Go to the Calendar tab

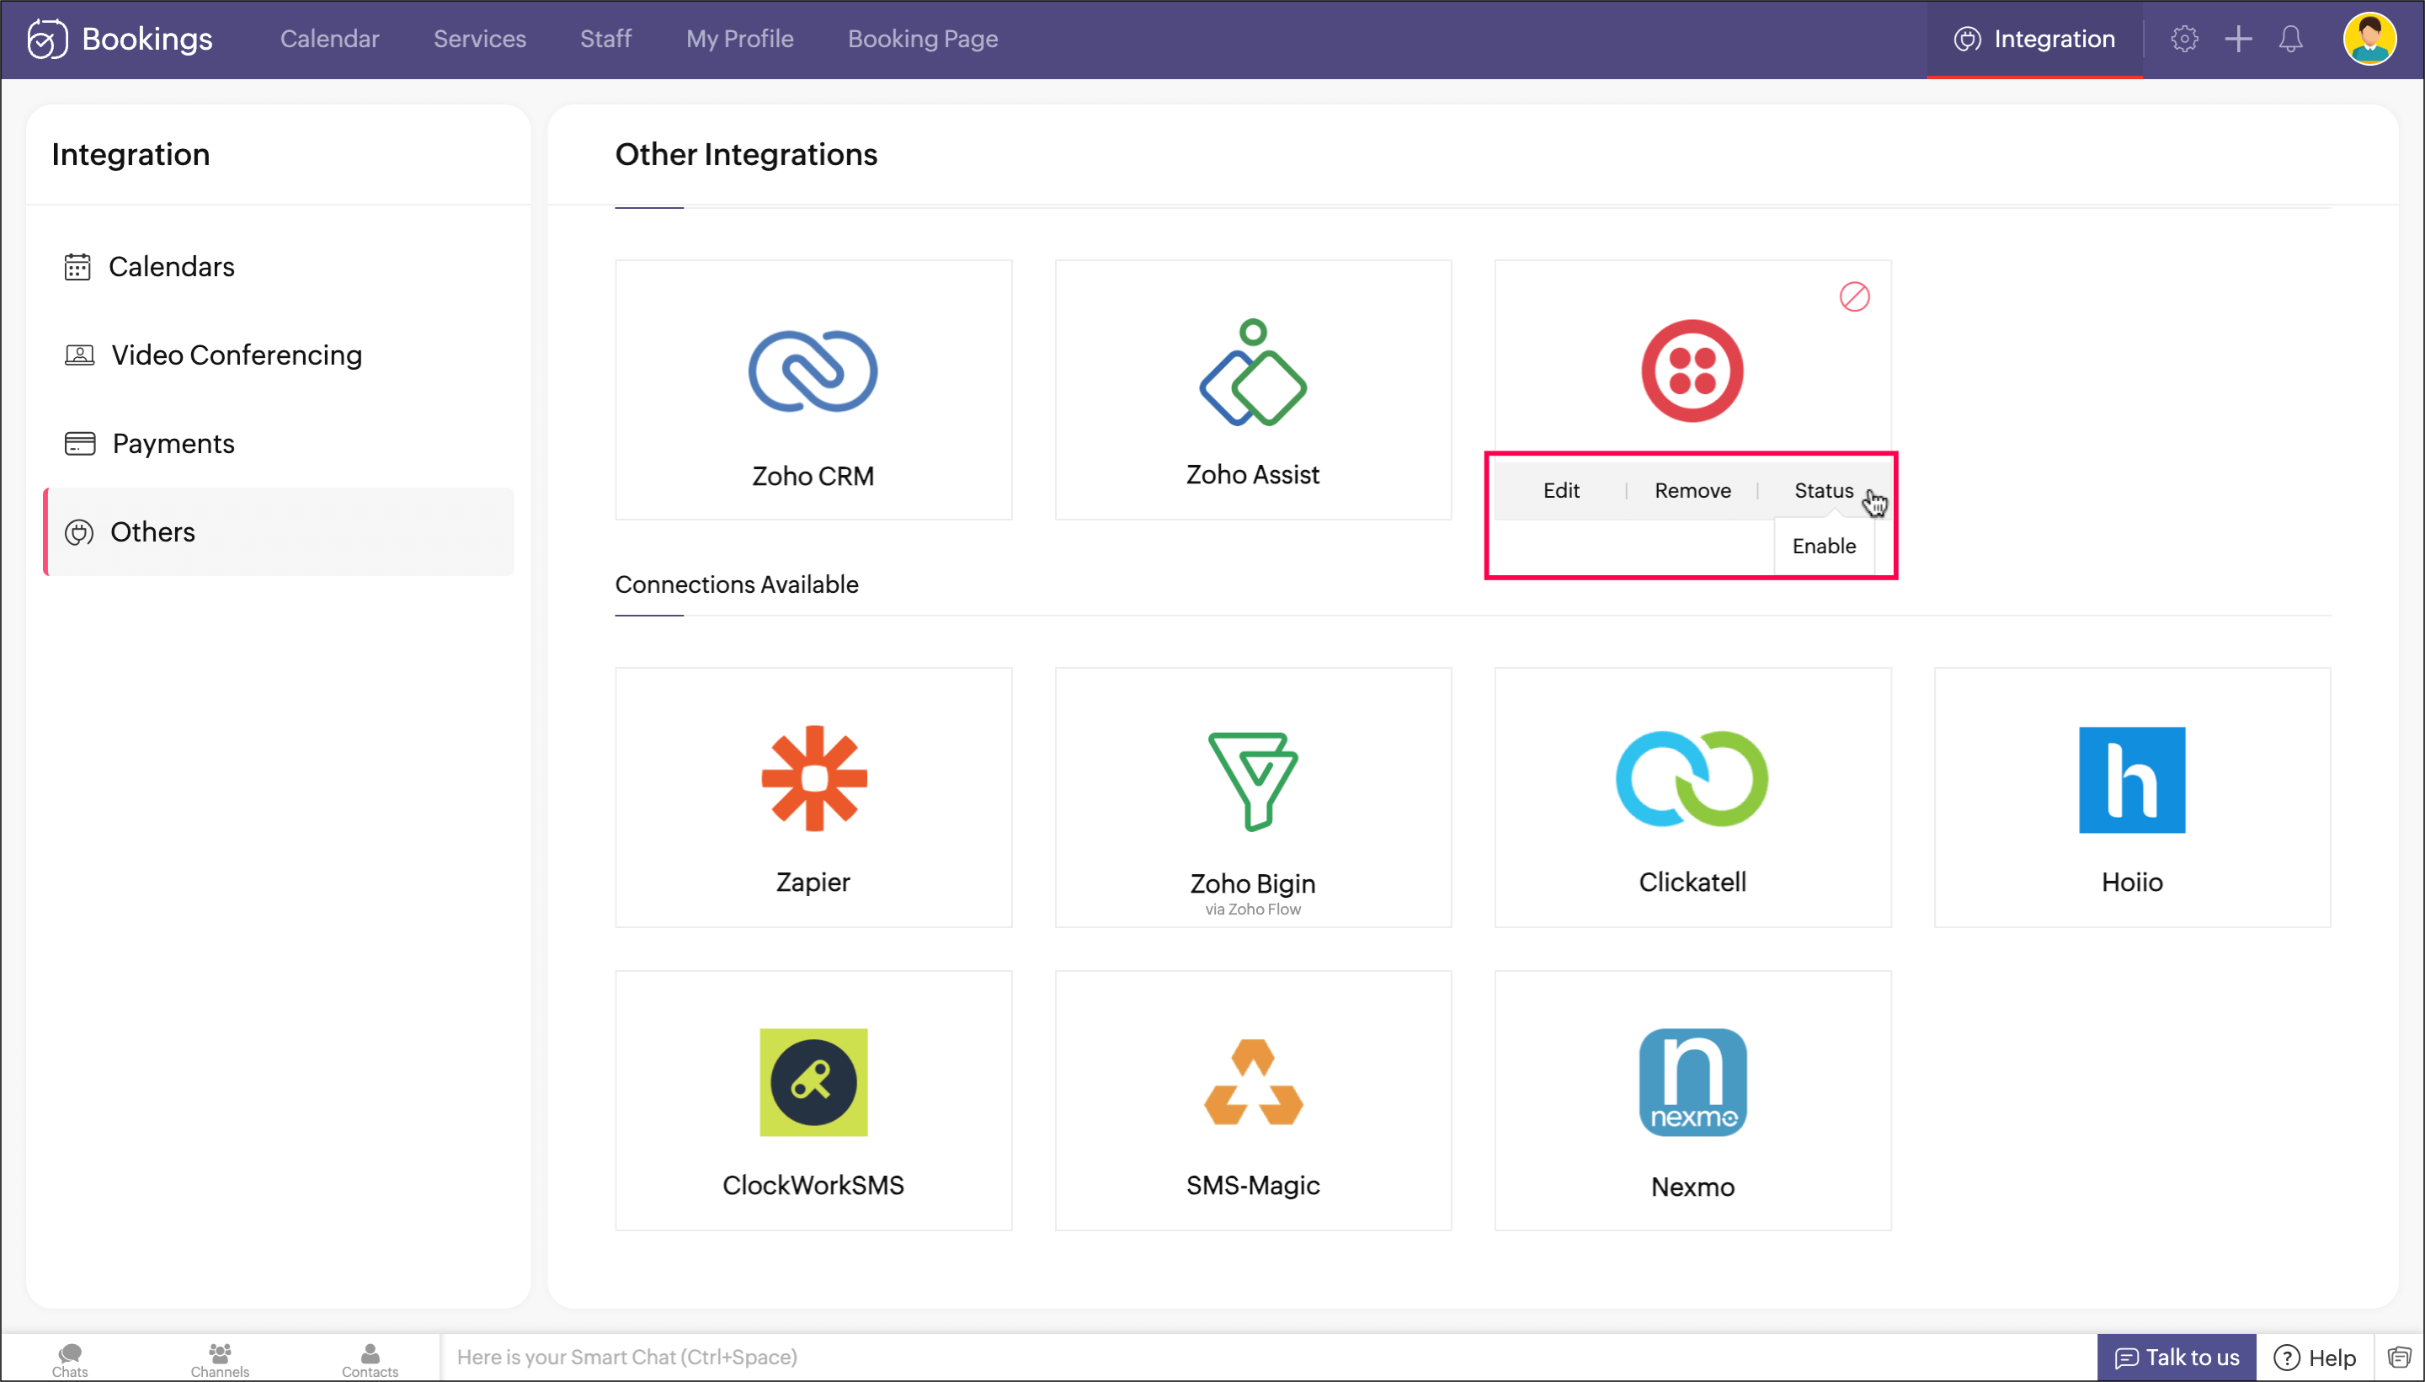coord(329,39)
